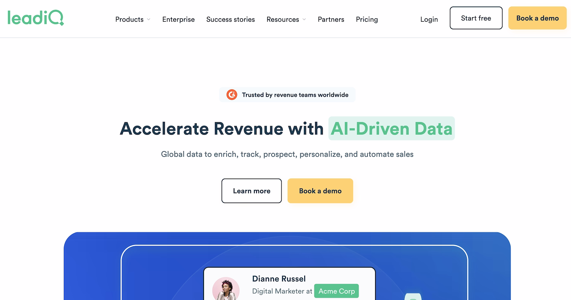Click the G2 badge icon
571x300 pixels.
coord(232,95)
